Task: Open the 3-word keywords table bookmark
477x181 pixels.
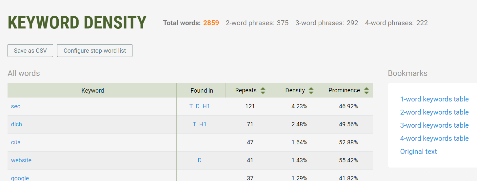Action: (x=434, y=125)
